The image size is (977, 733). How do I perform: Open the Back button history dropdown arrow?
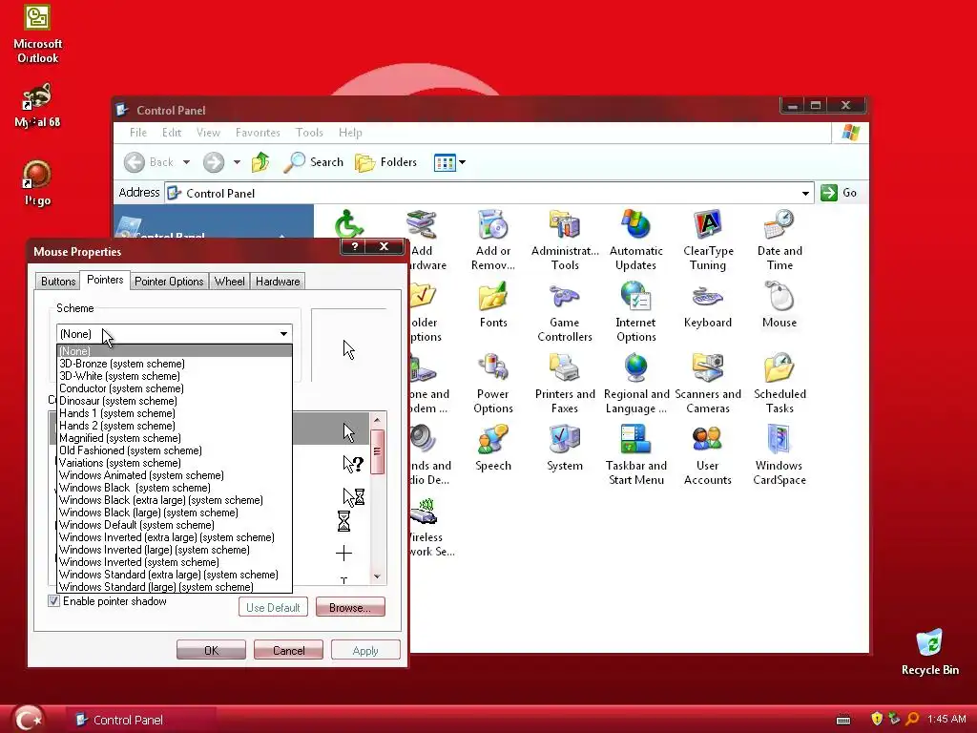(x=186, y=162)
